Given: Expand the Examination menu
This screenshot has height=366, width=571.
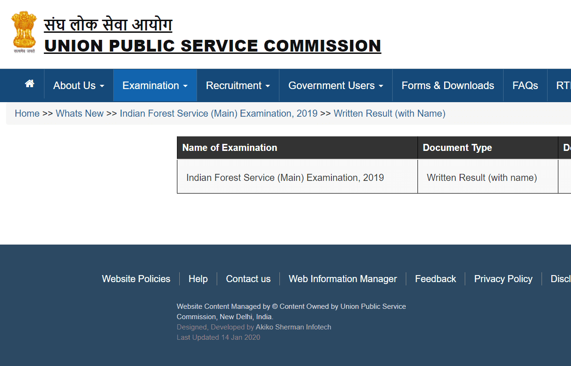Looking at the screenshot, I should pyautogui.click(x=155, y=85).
